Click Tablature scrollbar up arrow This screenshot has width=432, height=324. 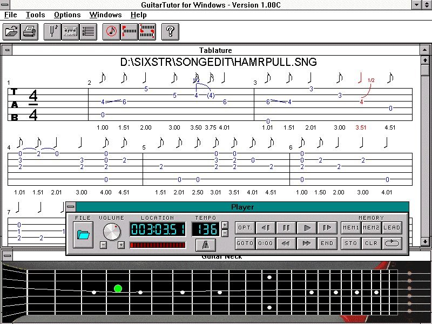(425, 60)
